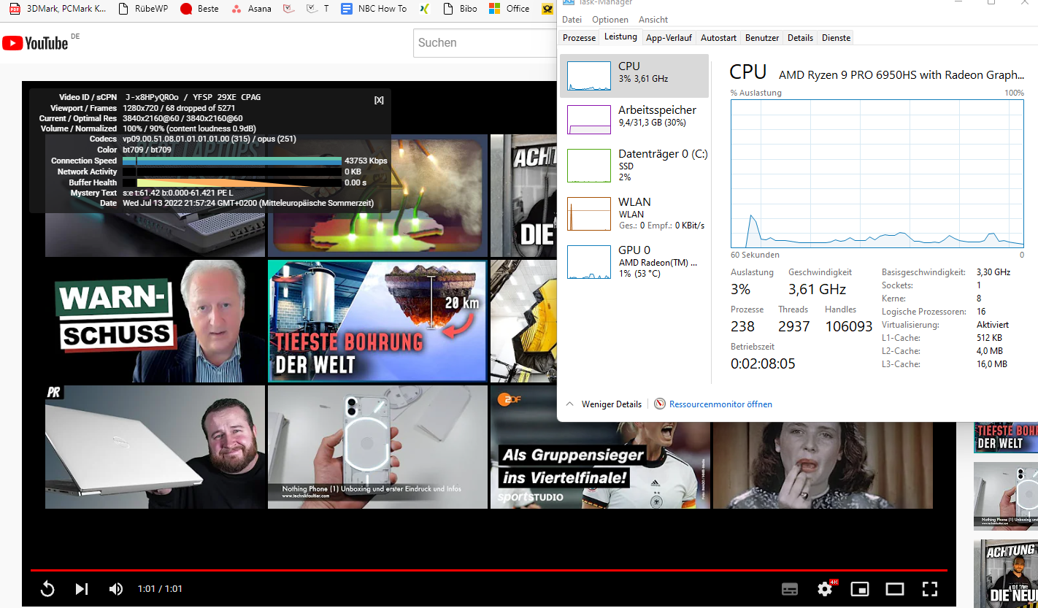Select CPU in performance sidebar

(634, 76)
